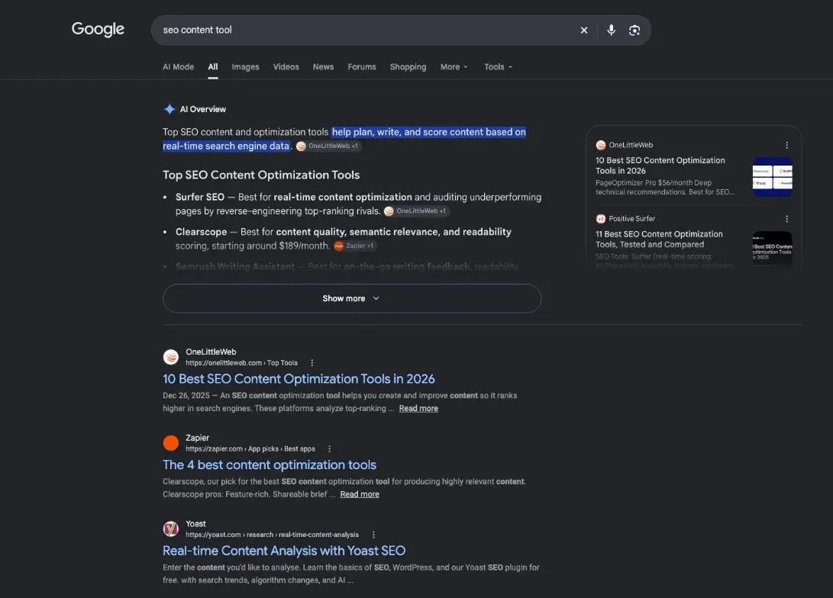Click Read more on Zapier snippet
The image size is (833, 598).
(360, 494)
